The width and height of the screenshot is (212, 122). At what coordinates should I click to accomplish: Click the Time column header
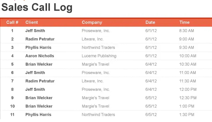185,22
